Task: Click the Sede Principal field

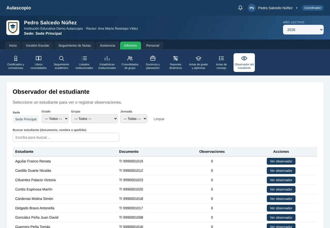Action: point(26,119)
